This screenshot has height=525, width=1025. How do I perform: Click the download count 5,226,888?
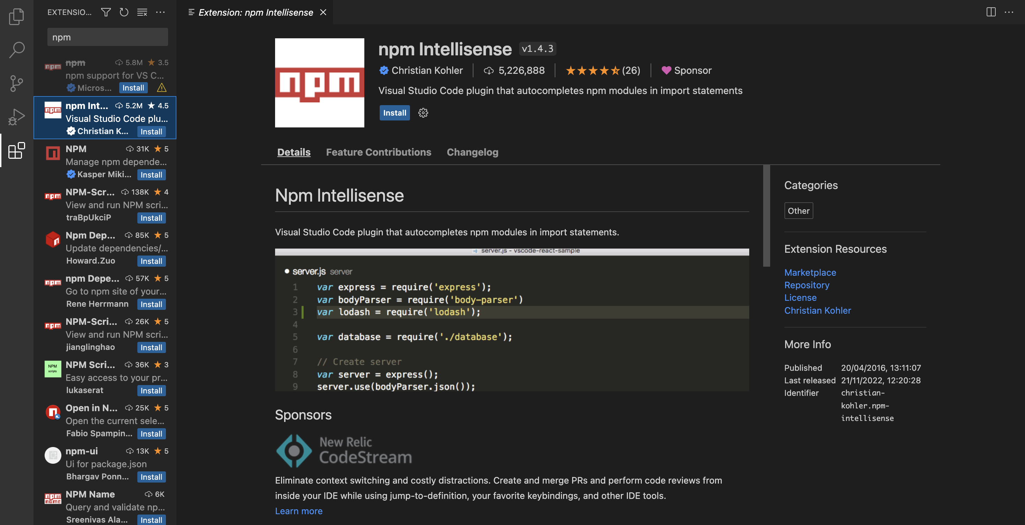pyautogui.click(x=514, y=70)
